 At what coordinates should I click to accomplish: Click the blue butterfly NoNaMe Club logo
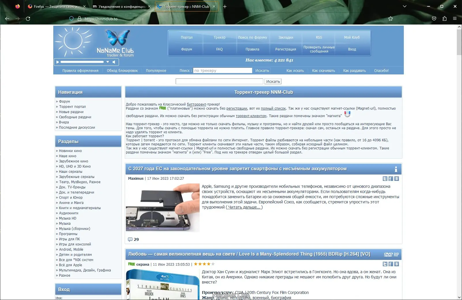tap(118, 38)
